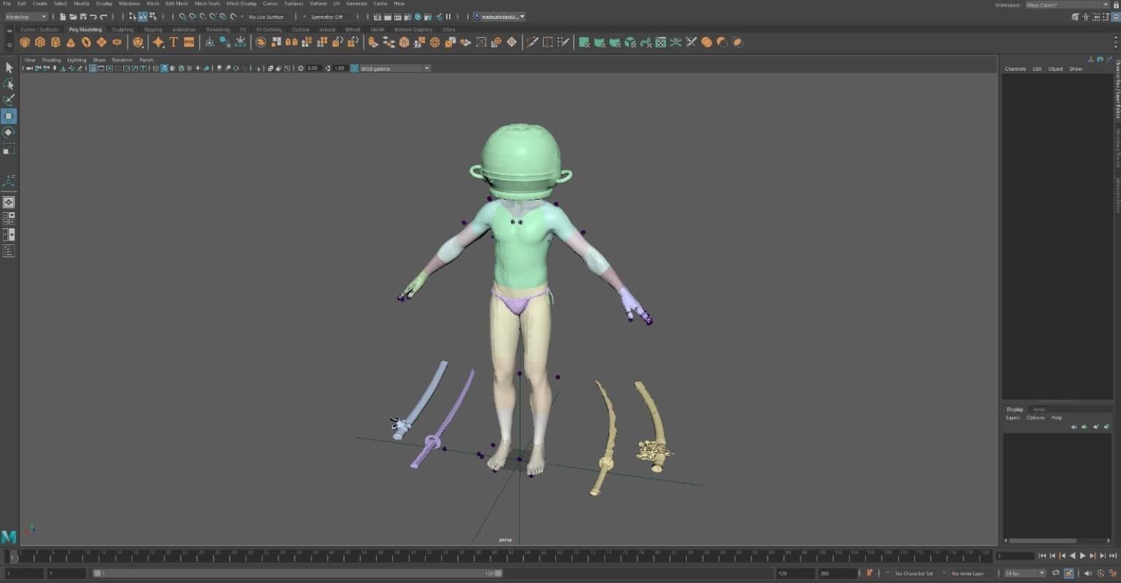1121x583 pixels.
Task: Create 3D text with the Type shelf tool
Action: click(x=174, y=42)
